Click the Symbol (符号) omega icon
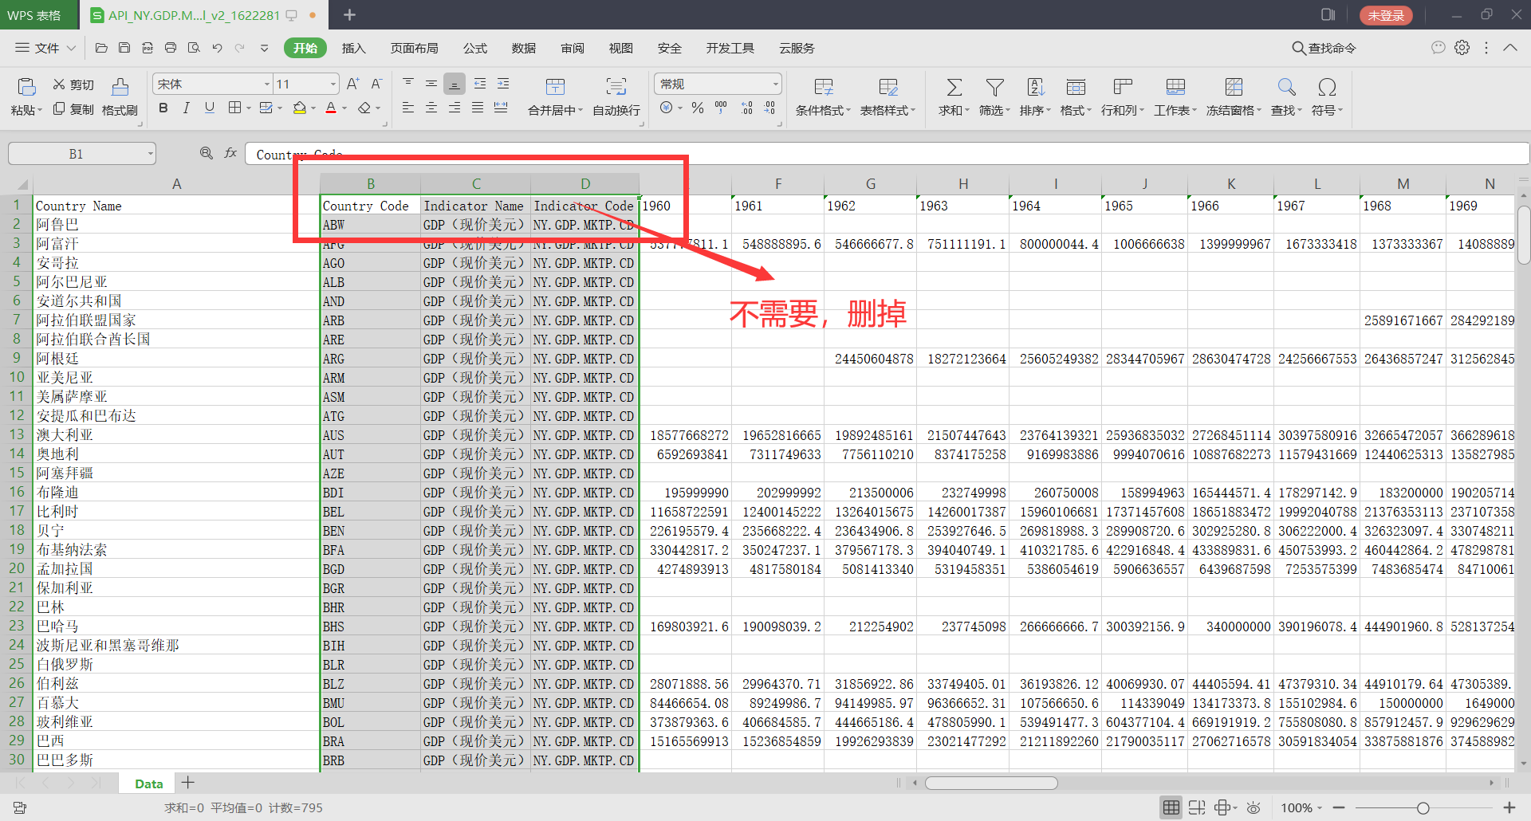1531x821 pixels. (1327, 87)
